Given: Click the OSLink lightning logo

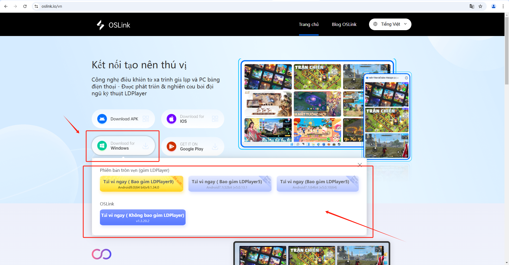Looking at the screenshot, I should coord(100,25).
